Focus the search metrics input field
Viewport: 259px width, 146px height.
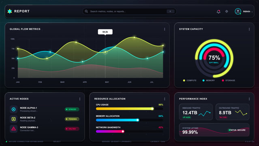[x=129, y=11]
